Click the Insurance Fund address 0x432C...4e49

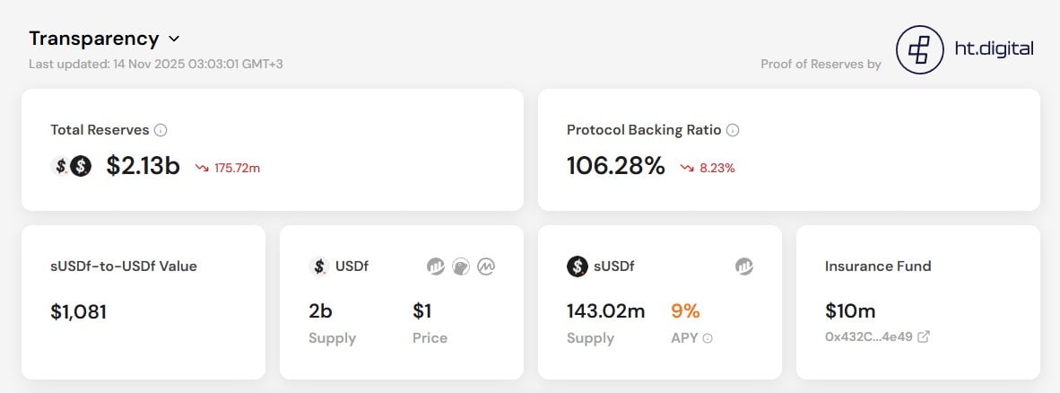(x=868, y=337)
